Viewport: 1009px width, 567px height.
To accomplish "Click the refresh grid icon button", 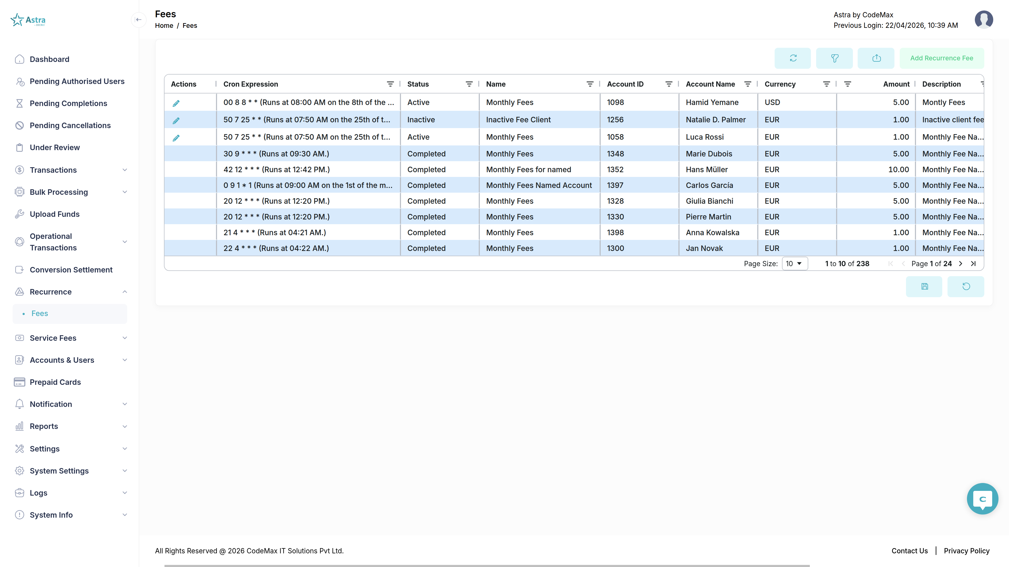I will pos(793,58).
